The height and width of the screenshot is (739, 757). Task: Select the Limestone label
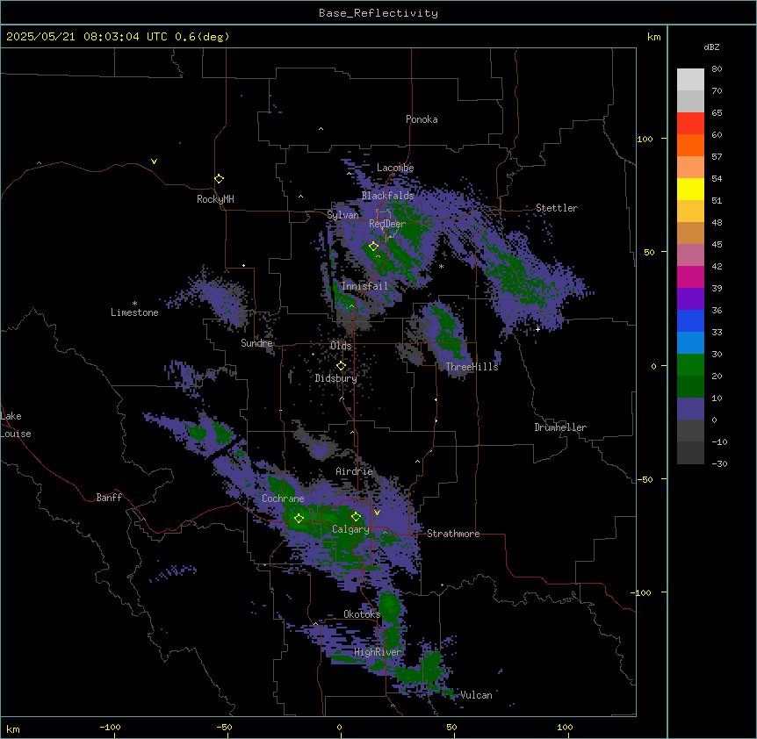point(134,312)
